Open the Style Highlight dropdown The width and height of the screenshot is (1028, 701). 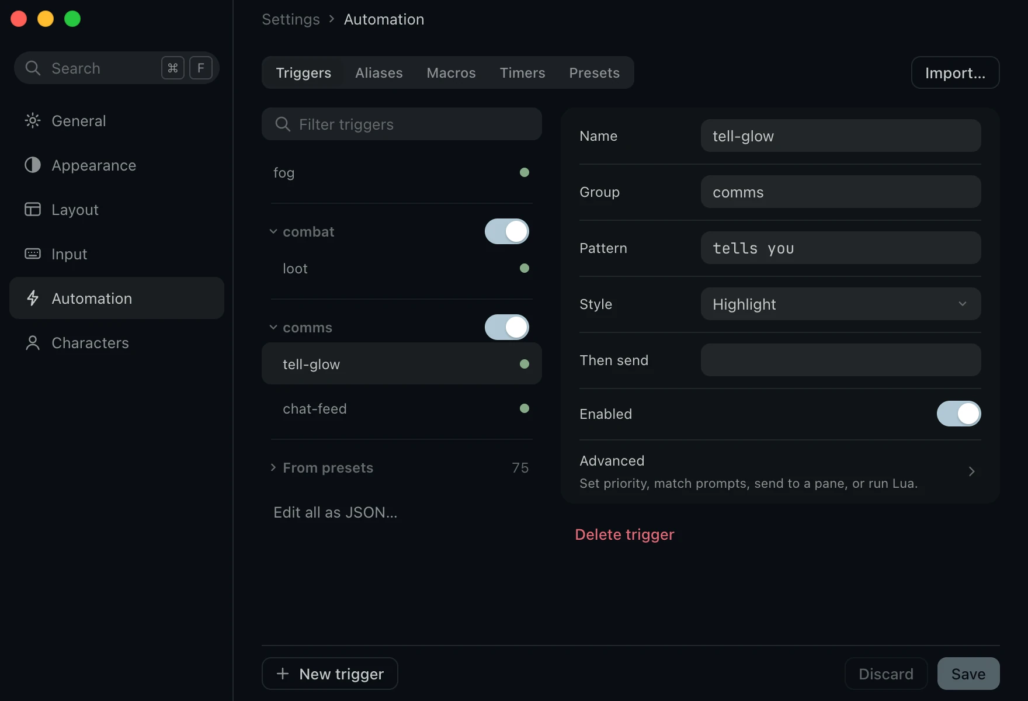tap(841, 304)
